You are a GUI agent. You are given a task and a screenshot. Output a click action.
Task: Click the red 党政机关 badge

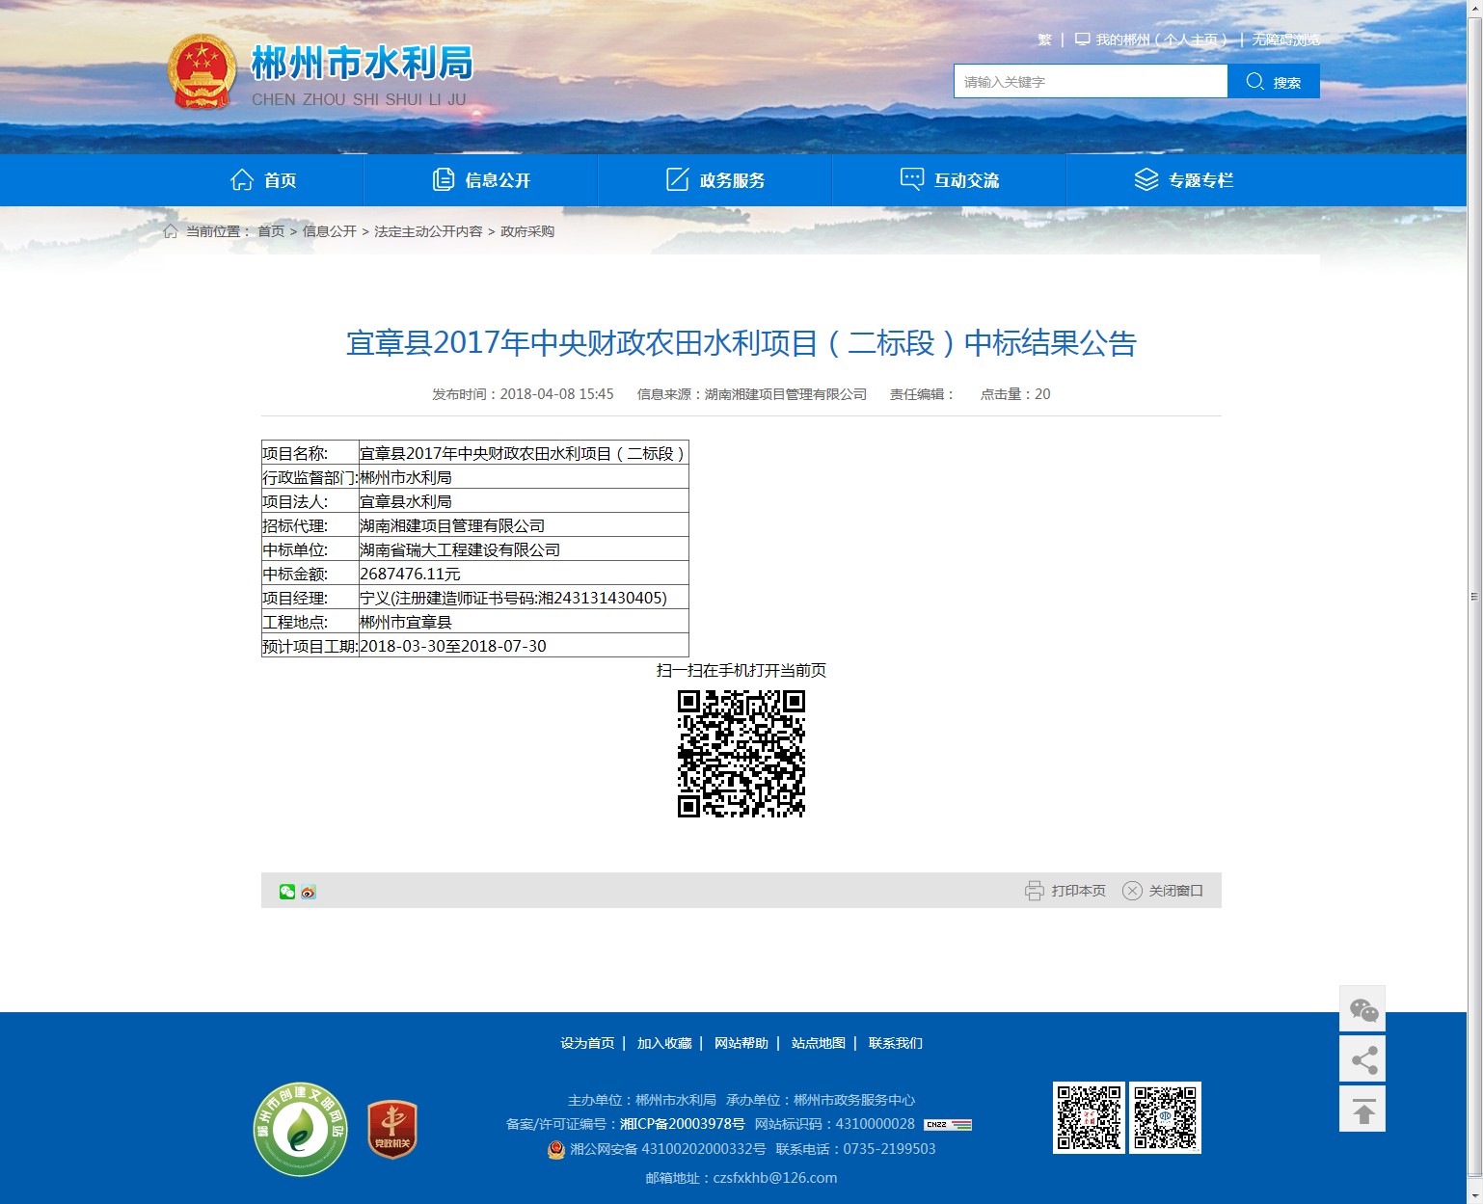point(392,1129)
